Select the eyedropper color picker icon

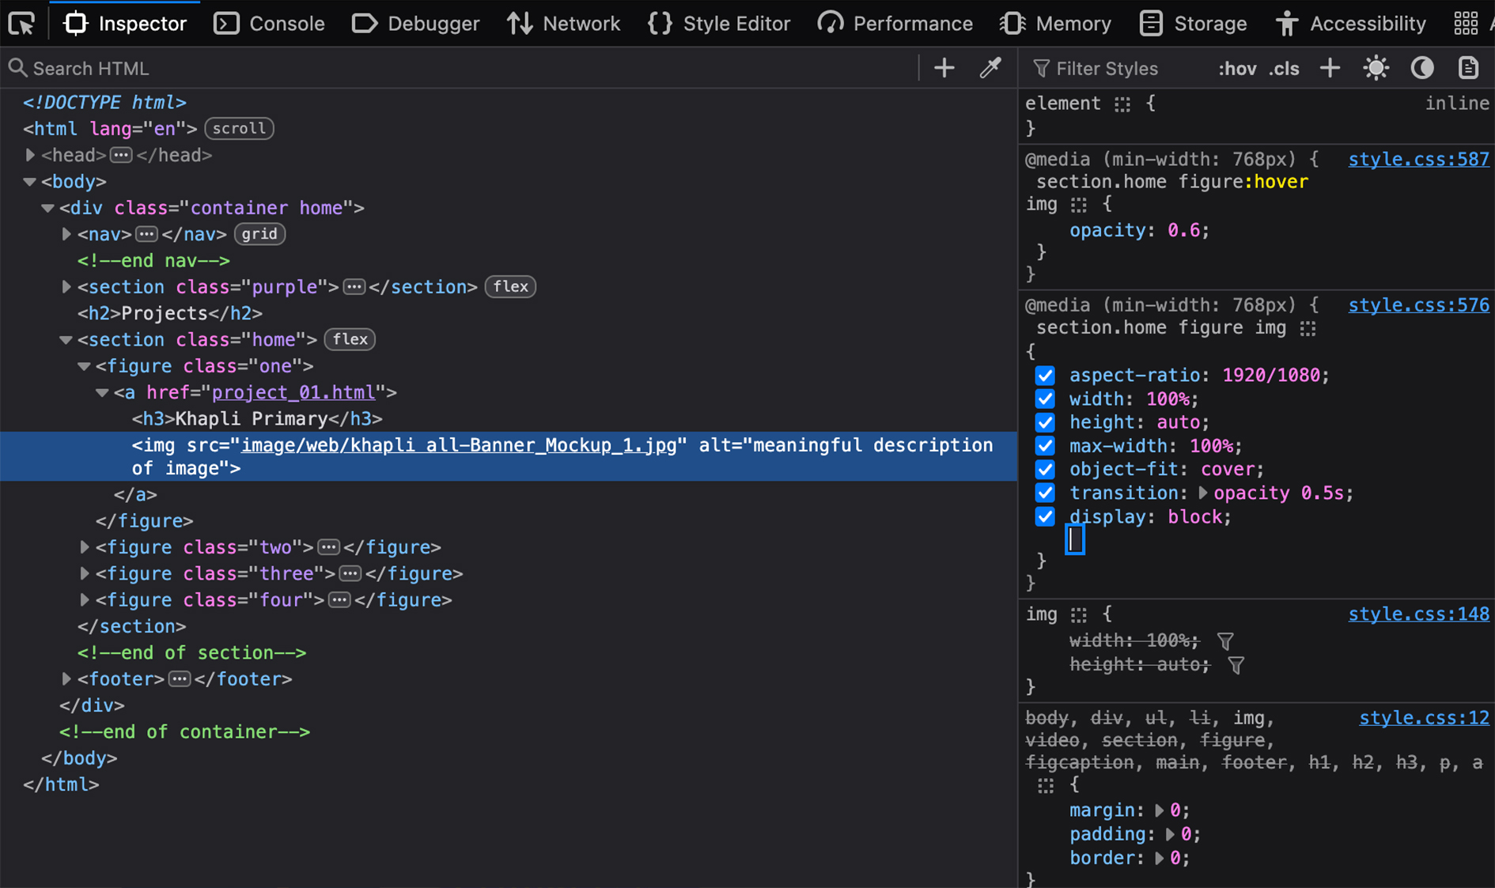(x=990, y=68)
